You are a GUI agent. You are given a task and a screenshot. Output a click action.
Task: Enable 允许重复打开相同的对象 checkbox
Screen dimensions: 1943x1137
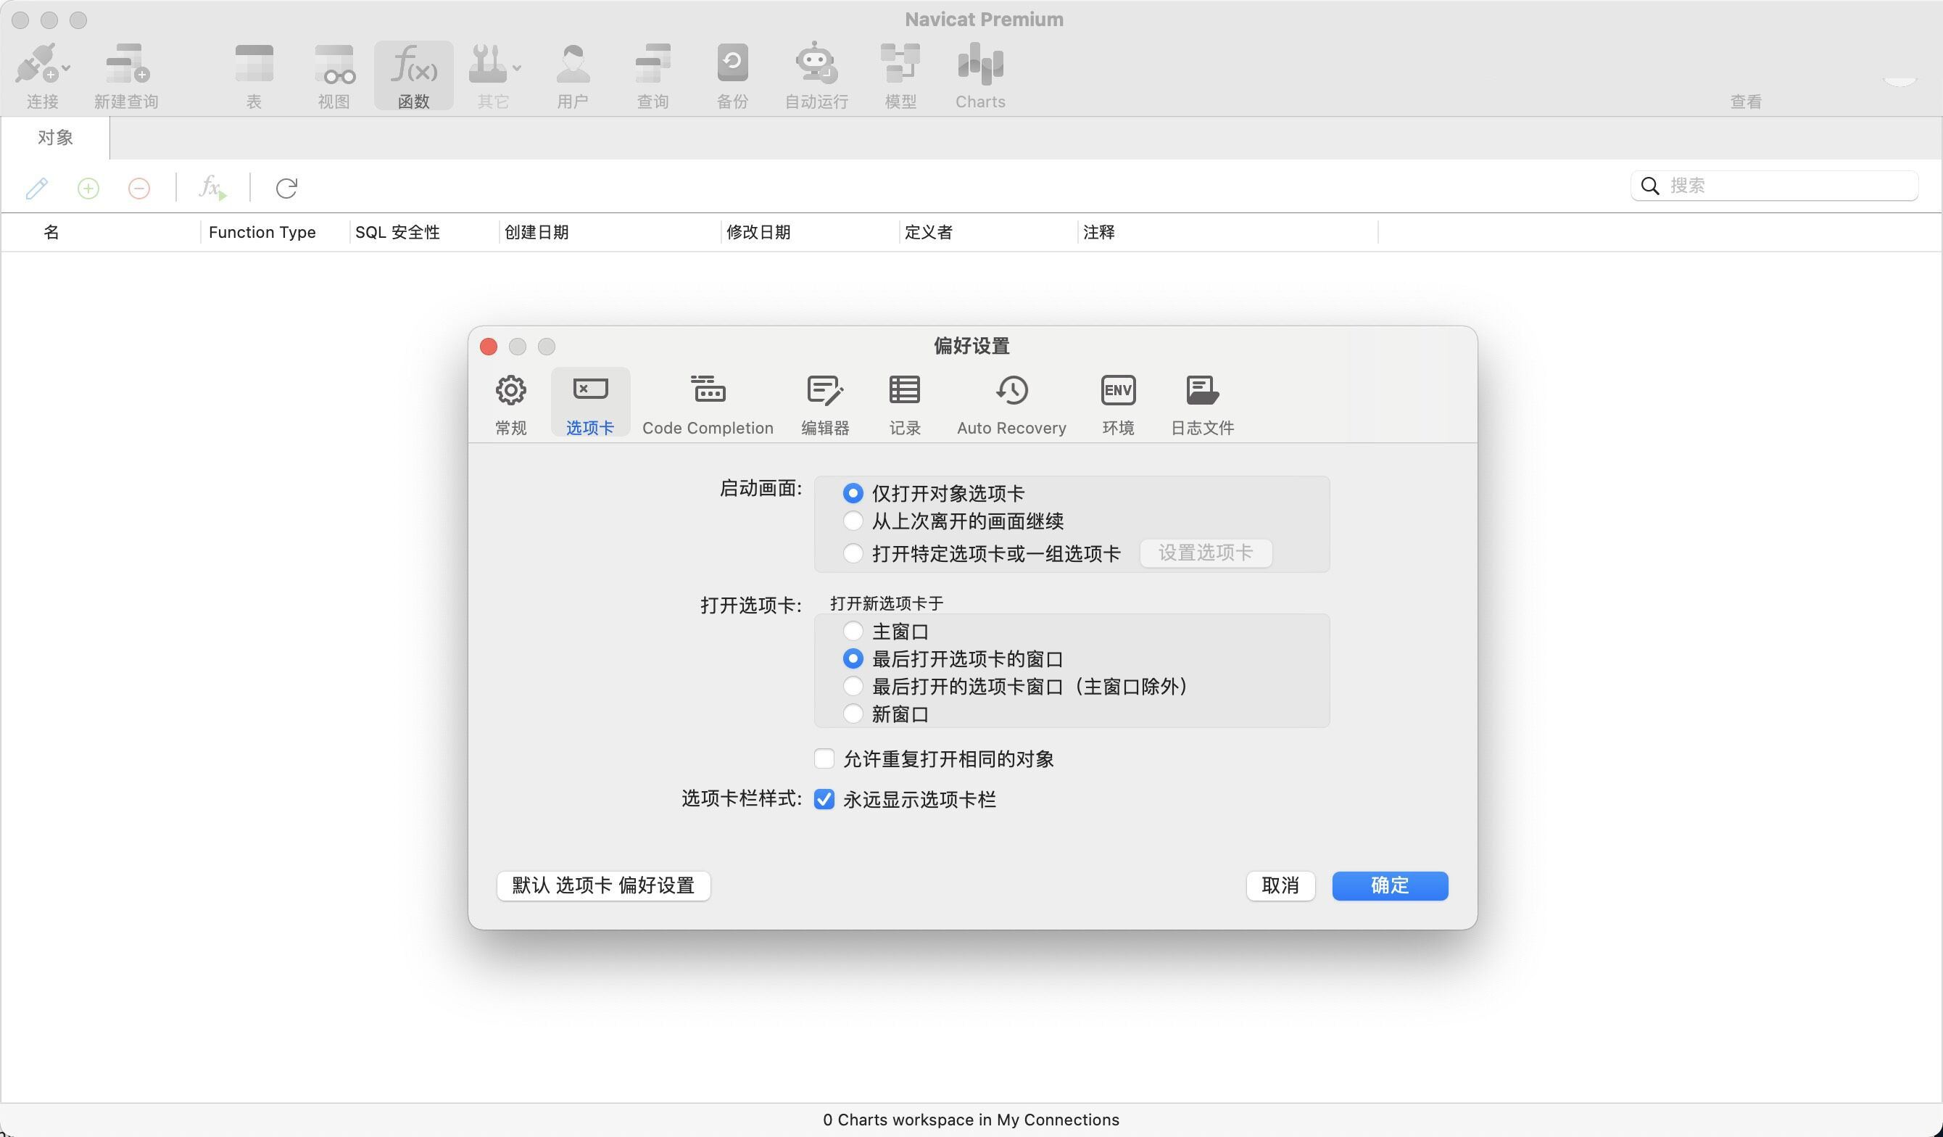(824, 759)
